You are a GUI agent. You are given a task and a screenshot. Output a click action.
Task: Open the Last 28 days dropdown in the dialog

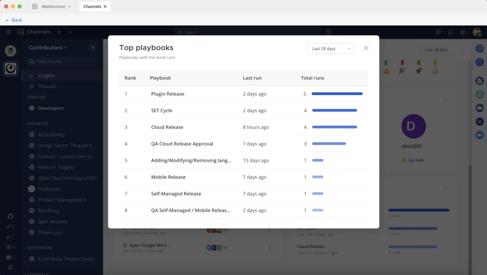tap(331, 49)
